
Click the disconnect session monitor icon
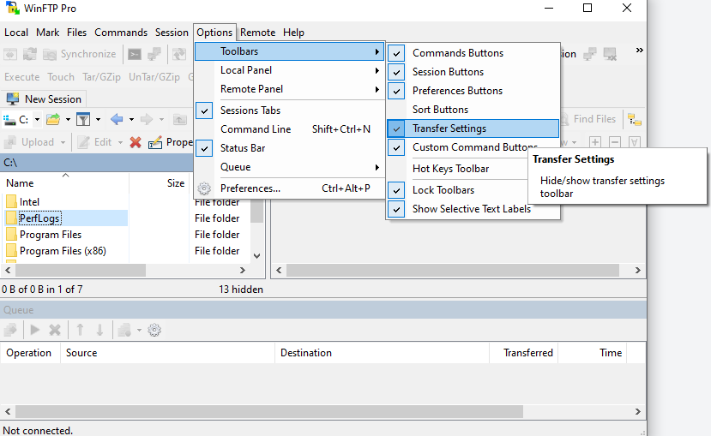610,54
